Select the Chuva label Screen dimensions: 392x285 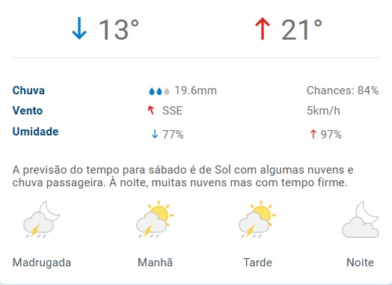point(28,91)
